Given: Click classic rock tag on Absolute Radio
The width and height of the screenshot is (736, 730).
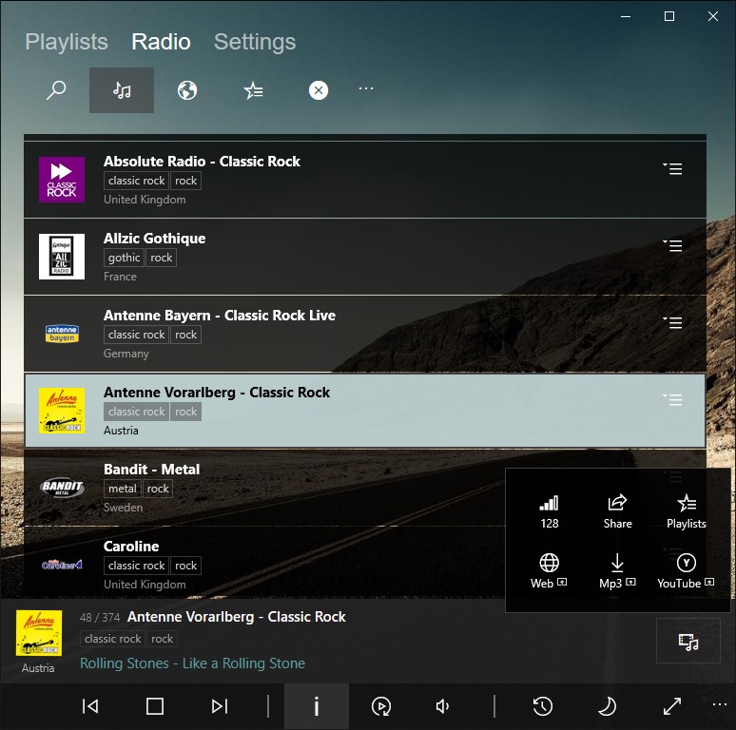Looking at the screenshot, I should (x=136, y=181).
